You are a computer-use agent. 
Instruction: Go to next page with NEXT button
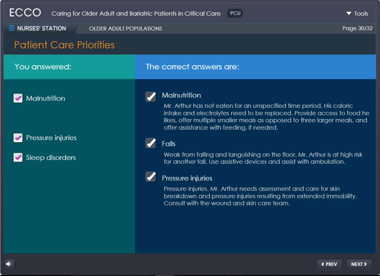coord(359,264)
